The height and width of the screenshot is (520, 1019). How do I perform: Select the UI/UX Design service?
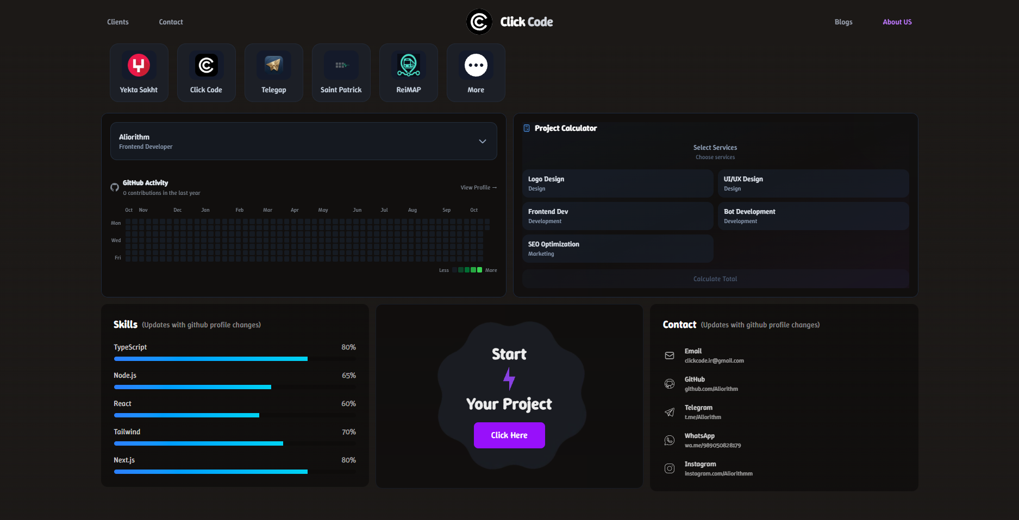tap(813, 183)
